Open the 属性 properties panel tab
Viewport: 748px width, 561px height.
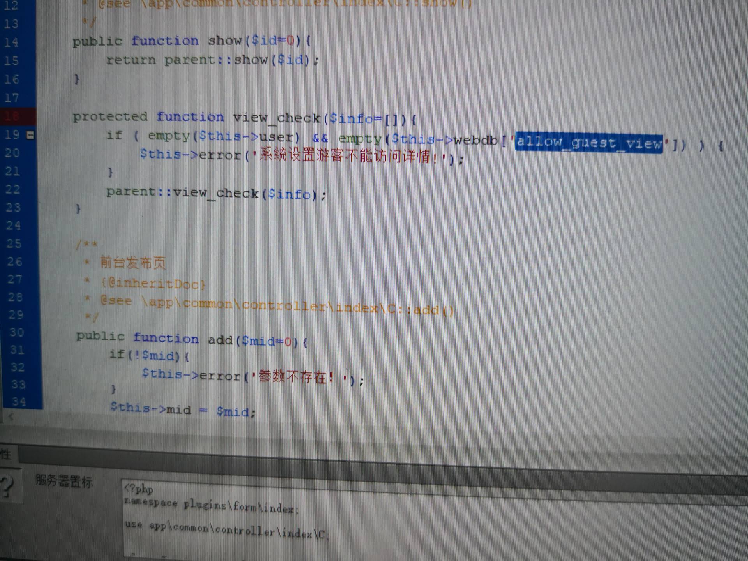tap(7, 454)
